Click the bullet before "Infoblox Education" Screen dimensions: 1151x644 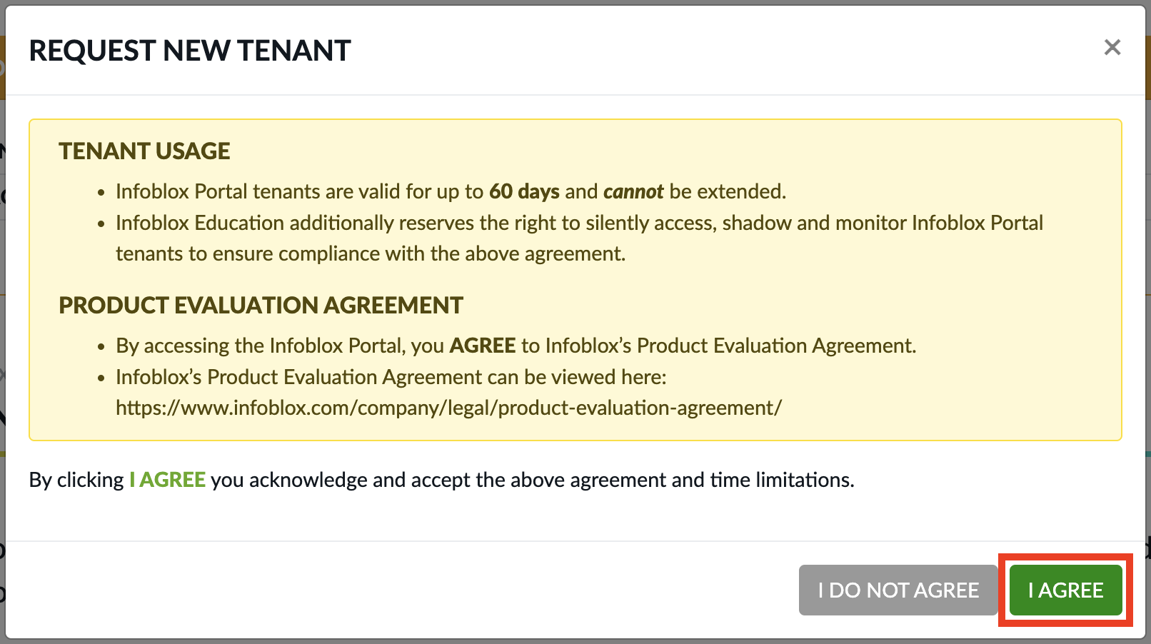coord(101,224)
